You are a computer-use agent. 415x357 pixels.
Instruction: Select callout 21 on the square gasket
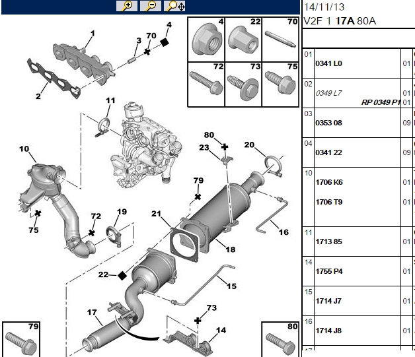pos(156,214)
